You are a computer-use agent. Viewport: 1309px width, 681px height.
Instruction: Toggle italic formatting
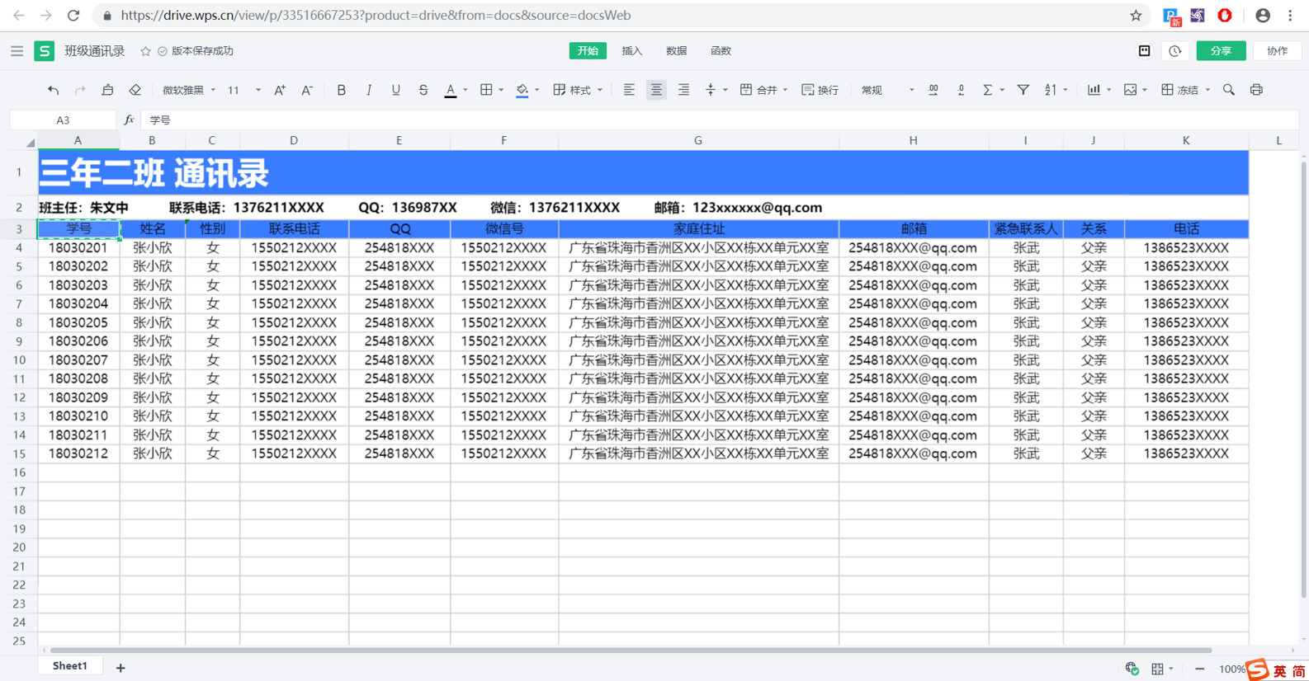[368, 90]
